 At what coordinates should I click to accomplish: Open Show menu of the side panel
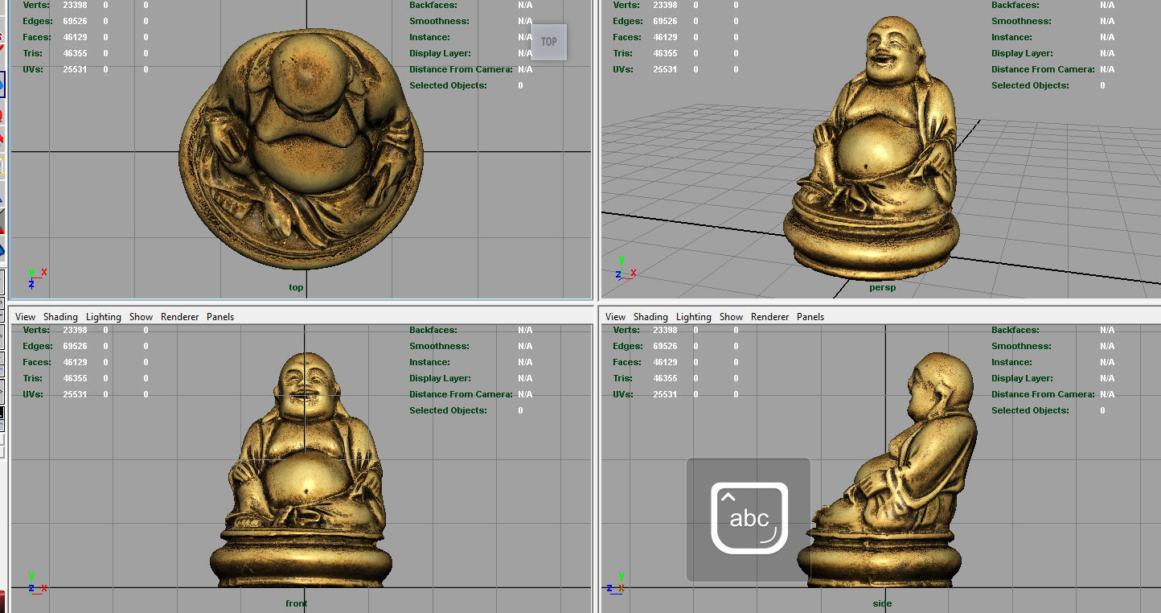click(x=731, y=317)
